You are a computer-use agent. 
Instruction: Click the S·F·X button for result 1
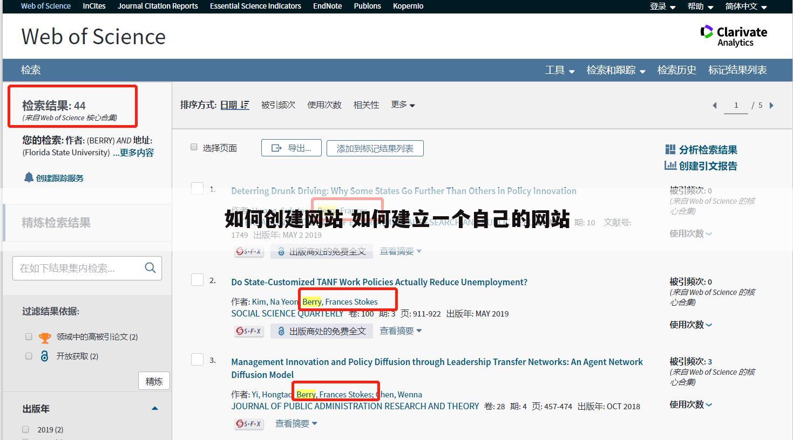(x=249, y=251)
